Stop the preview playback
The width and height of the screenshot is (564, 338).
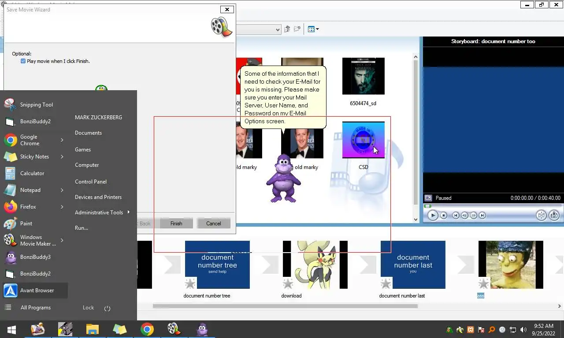(x=444, y=215)
